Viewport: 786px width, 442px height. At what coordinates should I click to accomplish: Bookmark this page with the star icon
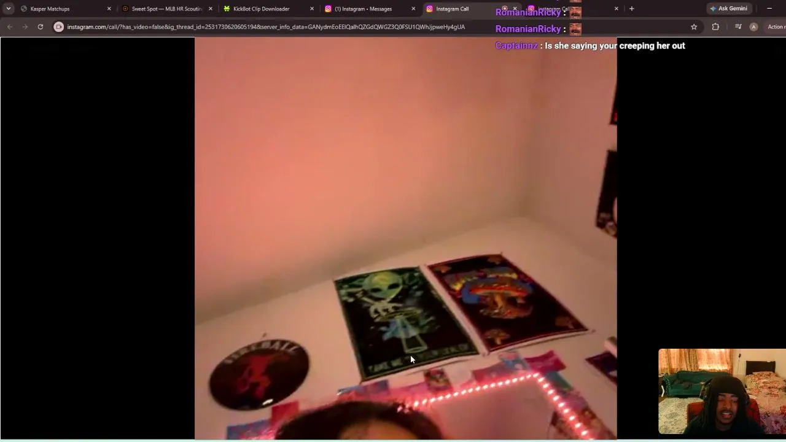tap(694, 27)
